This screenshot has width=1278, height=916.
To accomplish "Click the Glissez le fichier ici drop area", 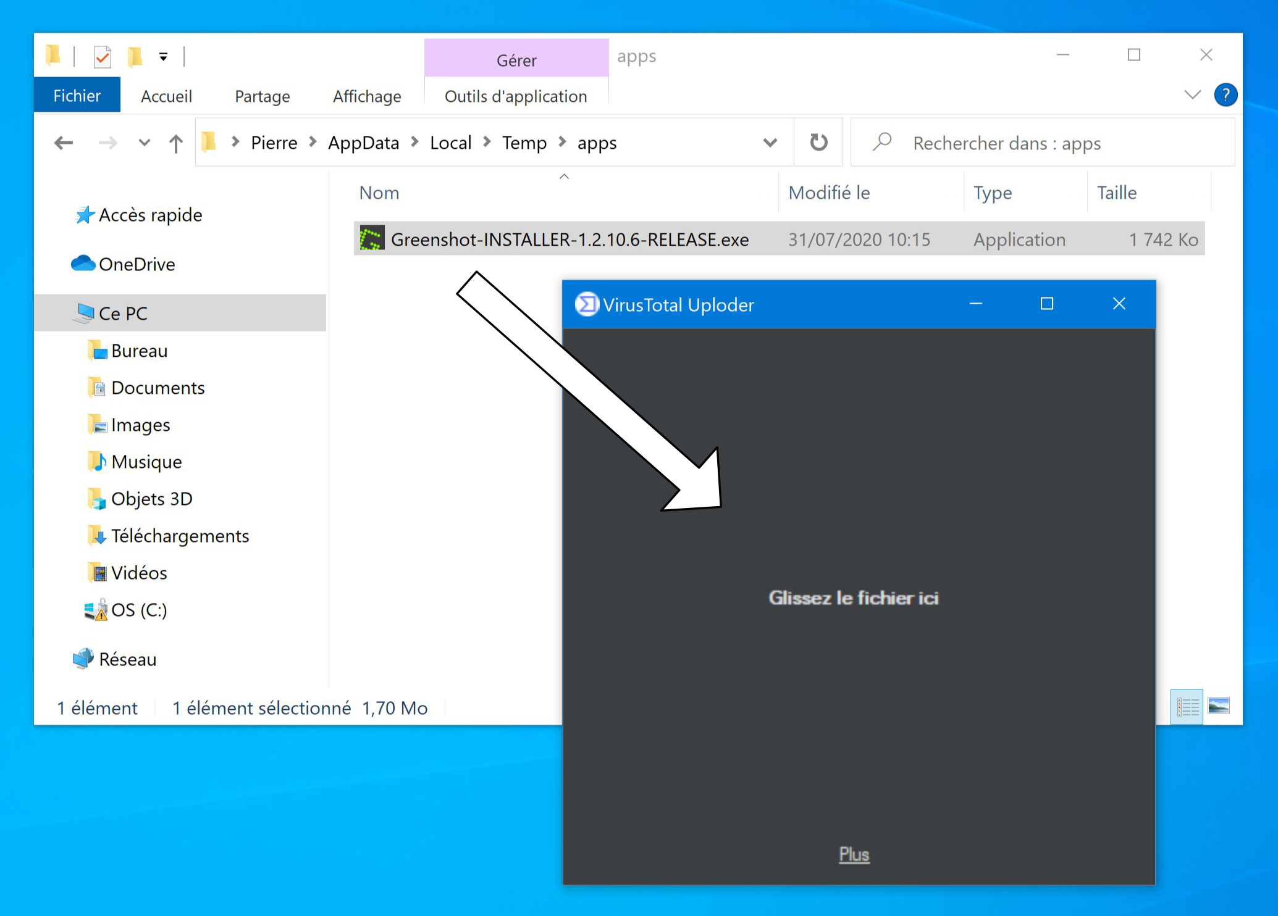I will [x=854, y=597].
